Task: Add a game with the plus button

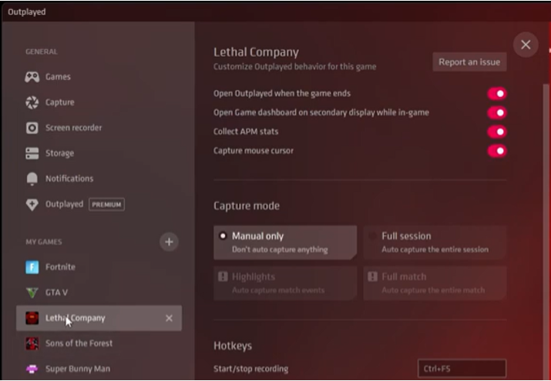Action: click(x=169, y=242)
